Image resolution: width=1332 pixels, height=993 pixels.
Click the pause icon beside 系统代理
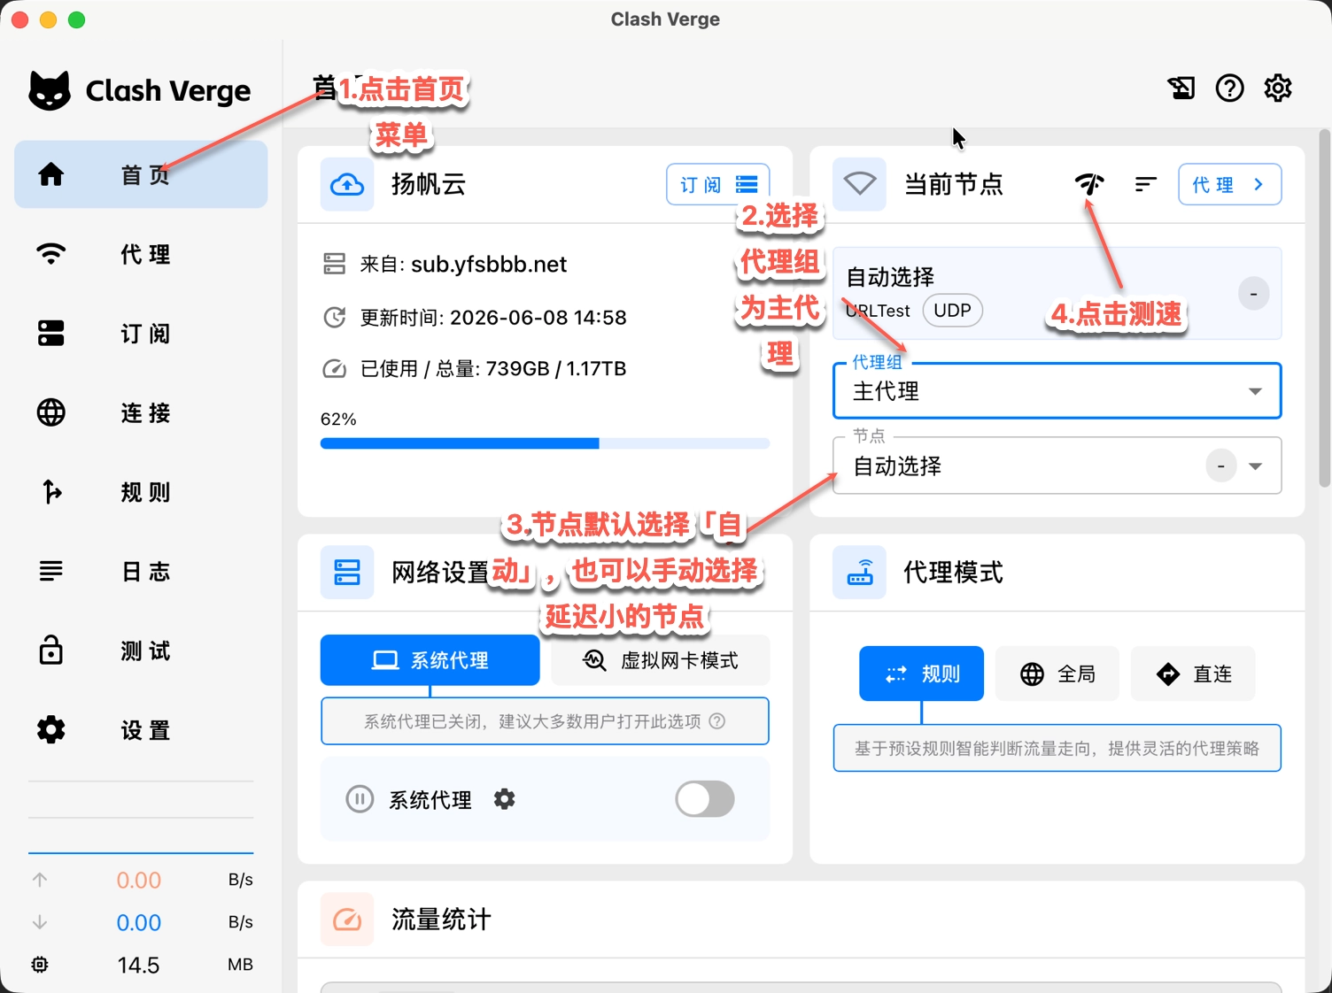pyautogui.click(x=359, y=799)
